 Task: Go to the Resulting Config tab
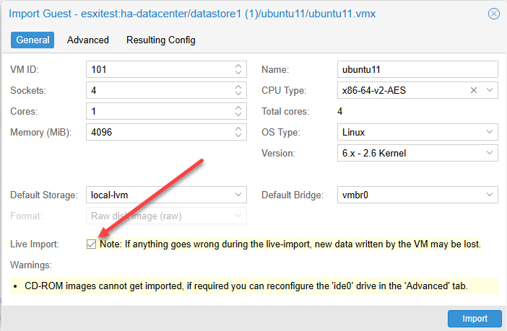[160, 40]
